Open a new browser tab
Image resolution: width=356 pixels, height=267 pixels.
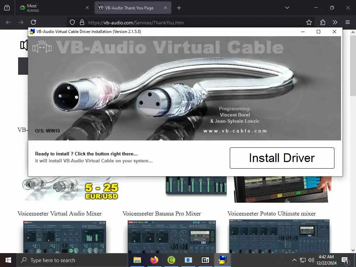click(179, 8)
